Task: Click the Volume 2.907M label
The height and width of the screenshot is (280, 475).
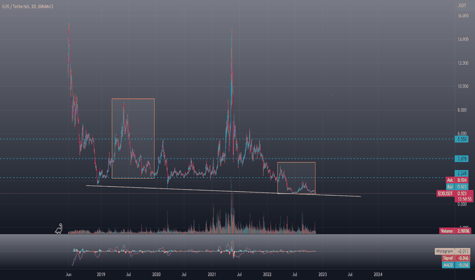Action: point(455,231)
